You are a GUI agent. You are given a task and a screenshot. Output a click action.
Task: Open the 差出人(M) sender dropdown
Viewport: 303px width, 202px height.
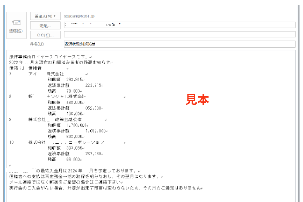point(45,16)
